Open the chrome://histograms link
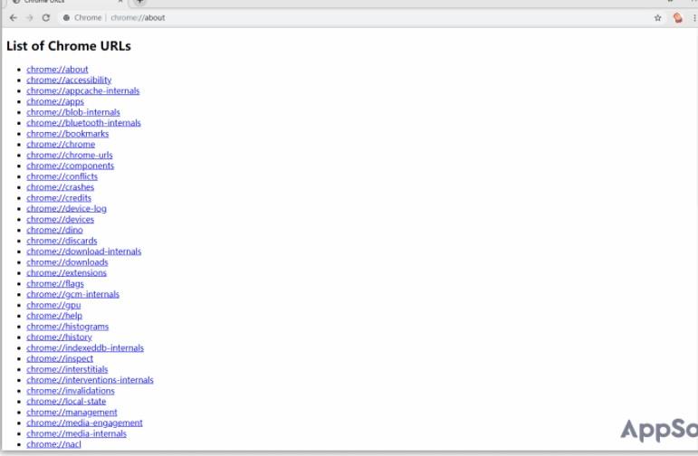Screen dimensions: 698x456 pos(67,327)
